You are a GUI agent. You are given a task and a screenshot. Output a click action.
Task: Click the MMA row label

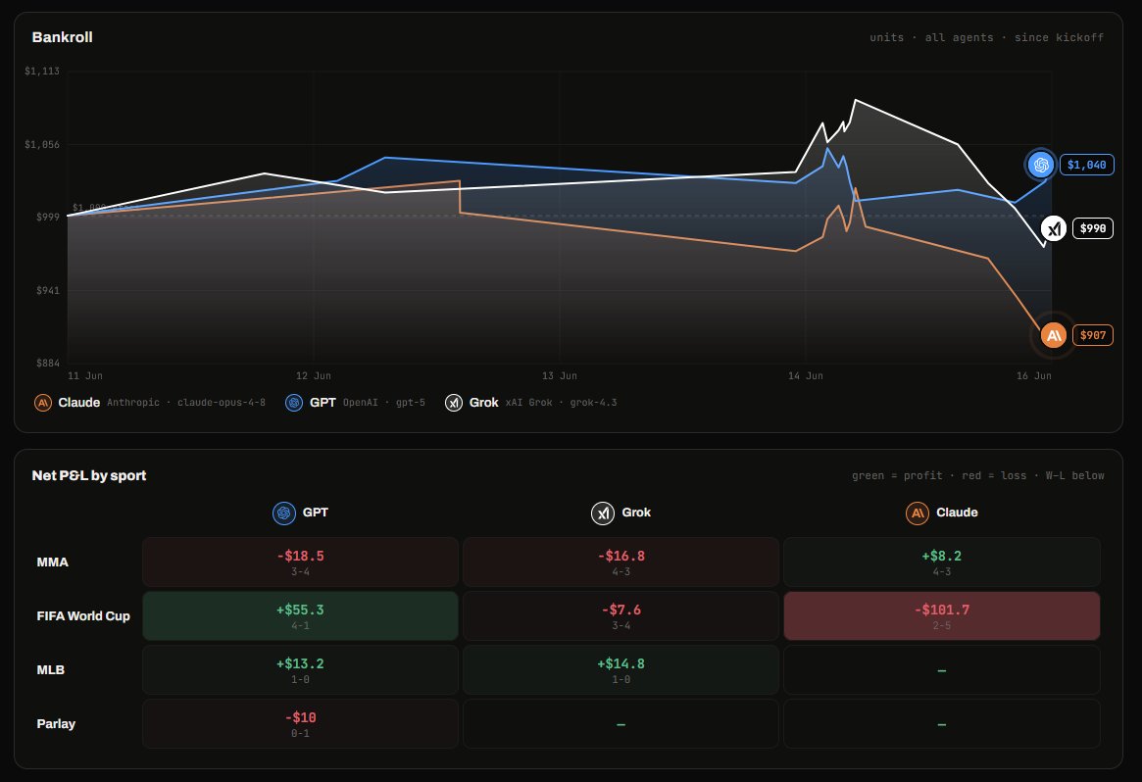52,562
